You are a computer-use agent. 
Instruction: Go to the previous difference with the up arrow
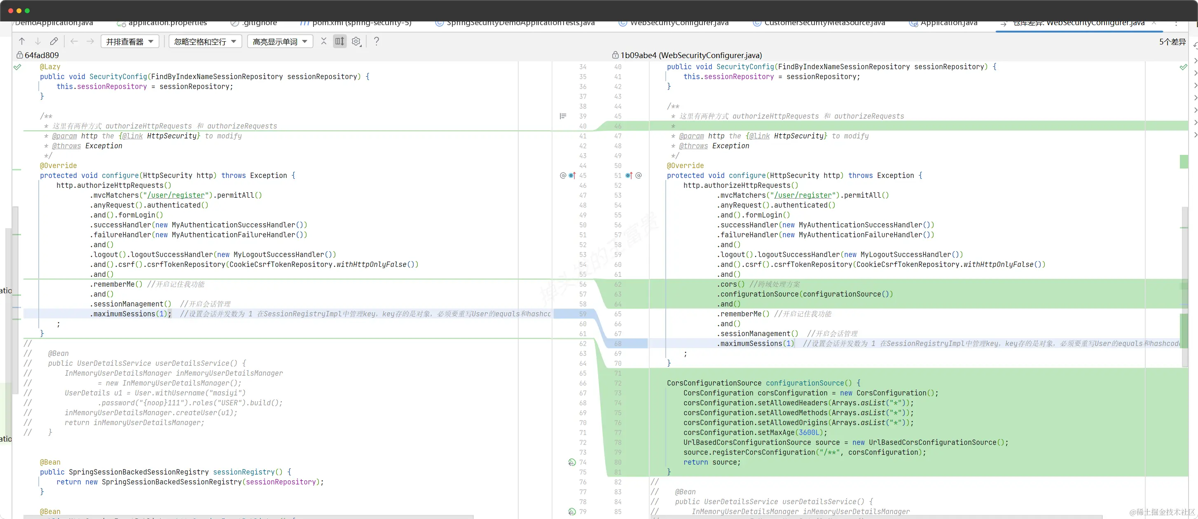coord(22,41)
